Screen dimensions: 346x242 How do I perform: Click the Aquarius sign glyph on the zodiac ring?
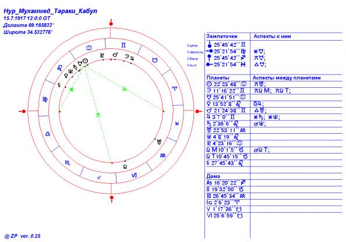pyautogui.click(x=163, y=155)
